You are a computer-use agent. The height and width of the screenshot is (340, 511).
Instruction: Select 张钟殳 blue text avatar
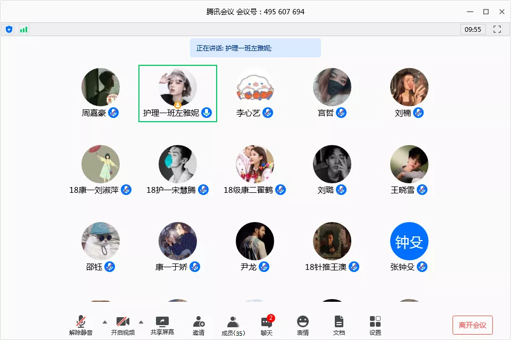tap(409, 241)
